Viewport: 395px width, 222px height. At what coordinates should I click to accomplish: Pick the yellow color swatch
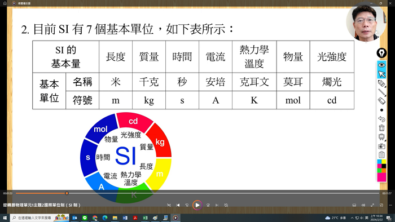[384, 161]
